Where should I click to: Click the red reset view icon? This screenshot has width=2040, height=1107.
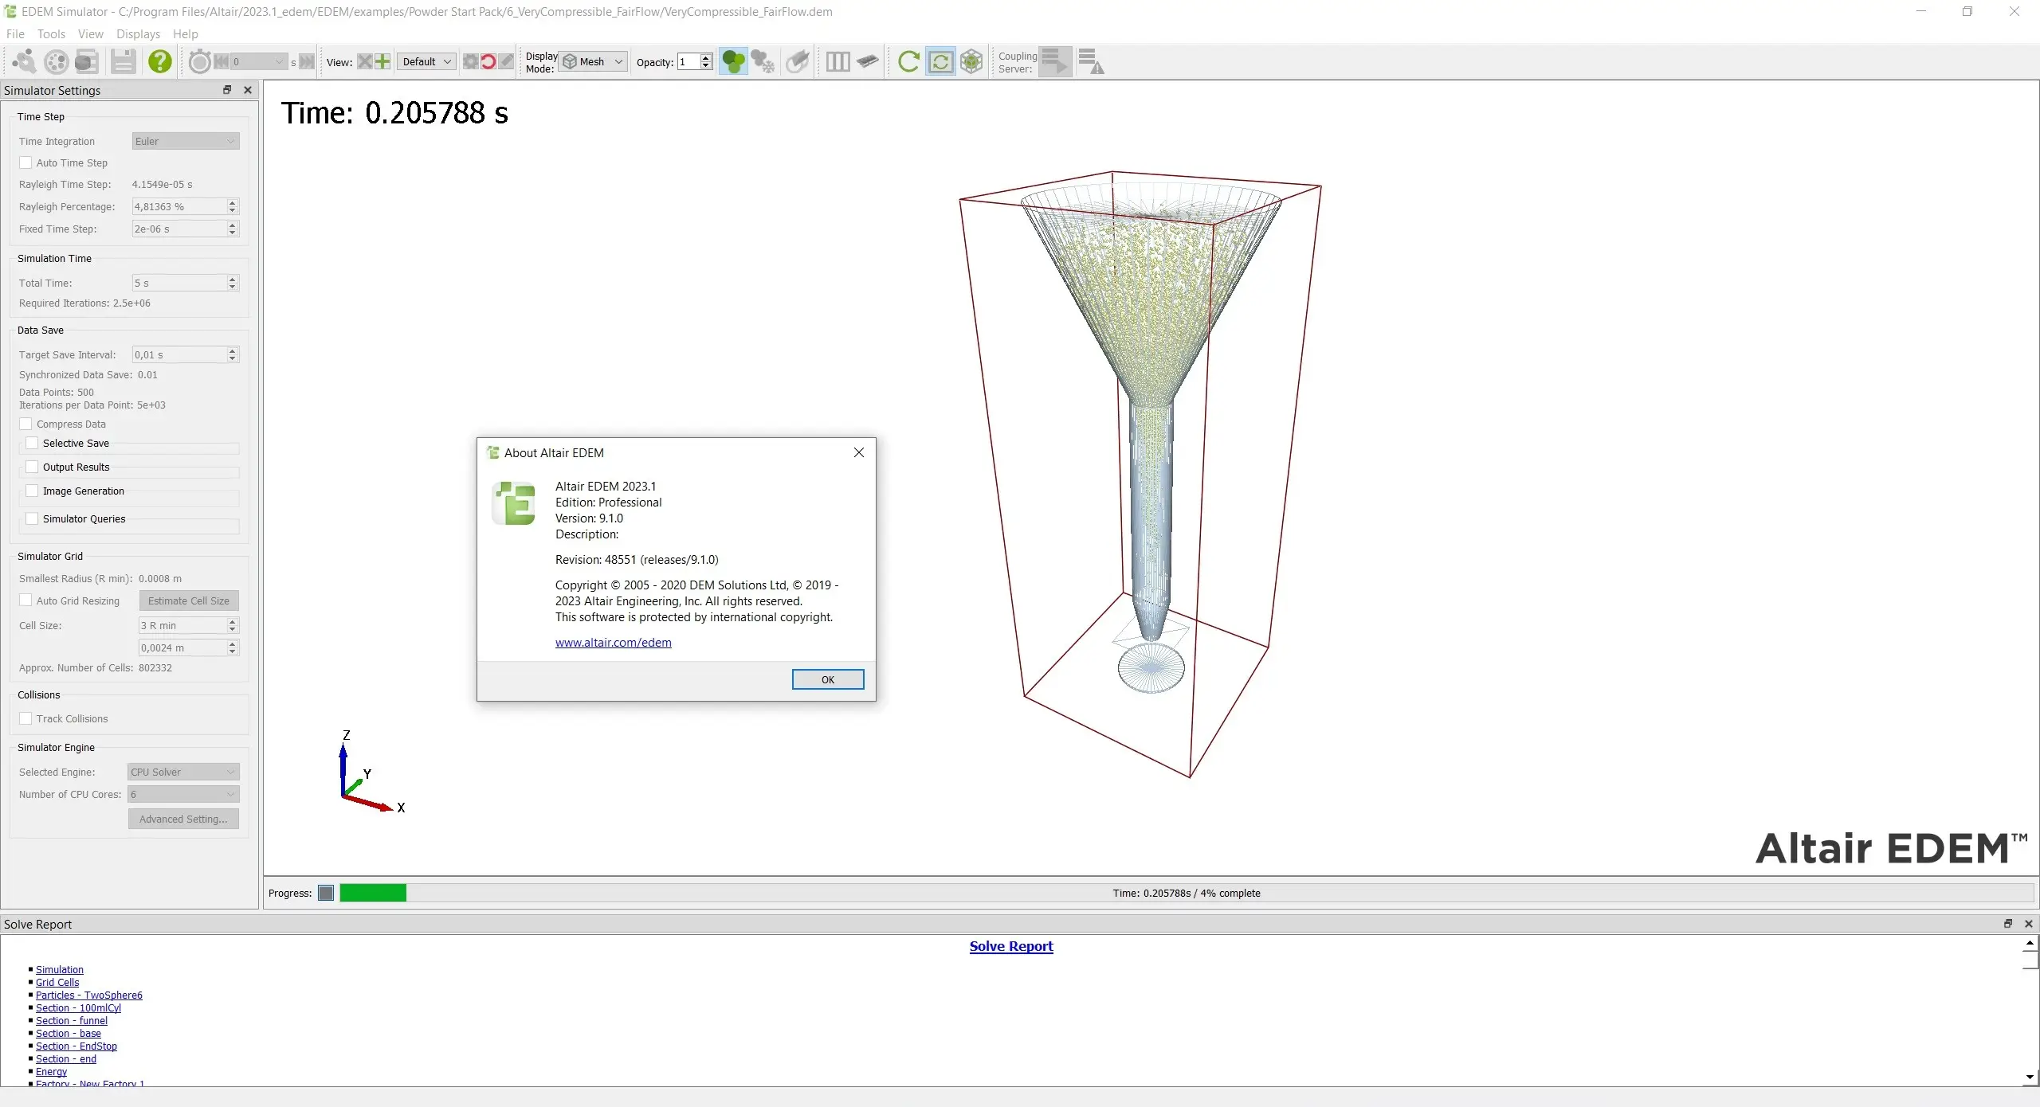click(488, 61)
